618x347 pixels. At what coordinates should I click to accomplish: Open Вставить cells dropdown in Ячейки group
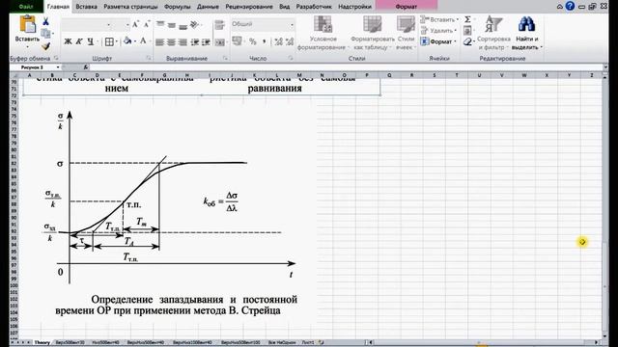(x=439, y=19)
